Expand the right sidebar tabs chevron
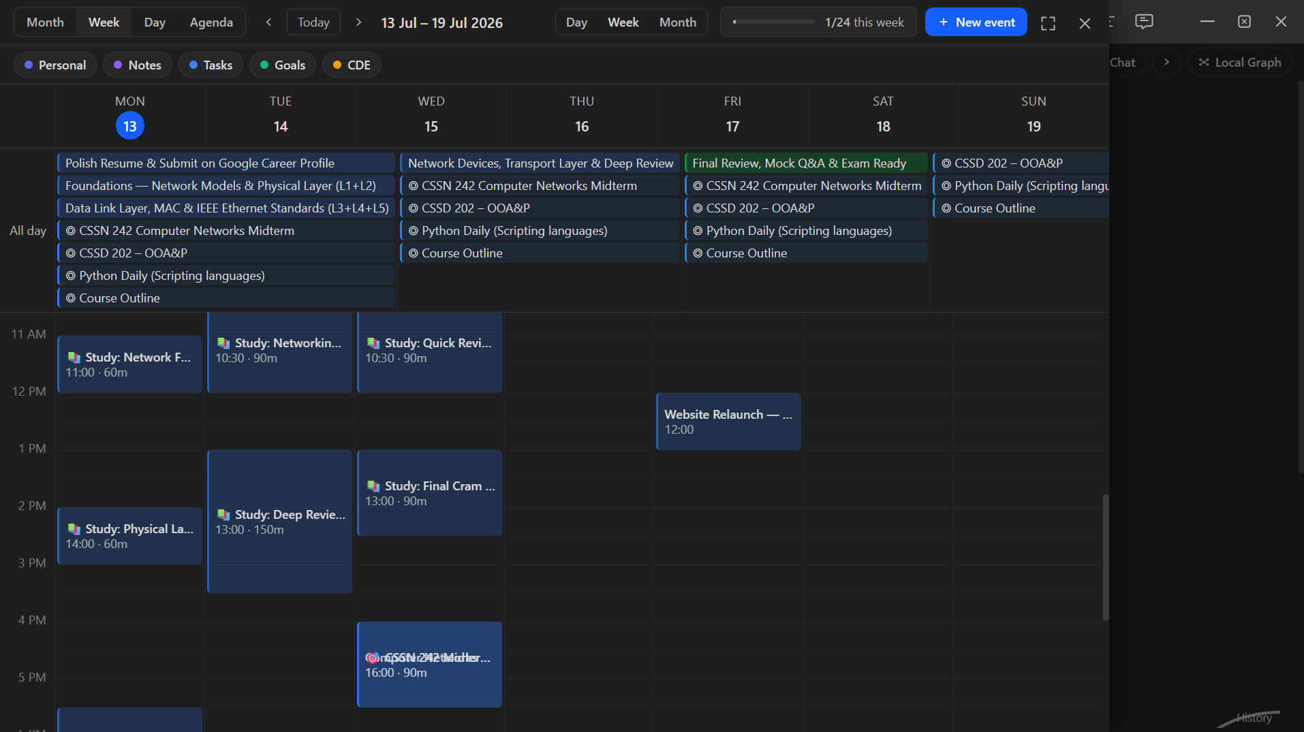The width and height of the screenshot is (1304, 732). (1166, 62)
